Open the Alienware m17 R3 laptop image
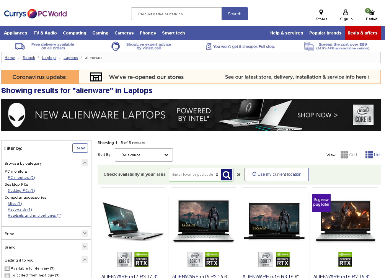 tap(133, 221)
